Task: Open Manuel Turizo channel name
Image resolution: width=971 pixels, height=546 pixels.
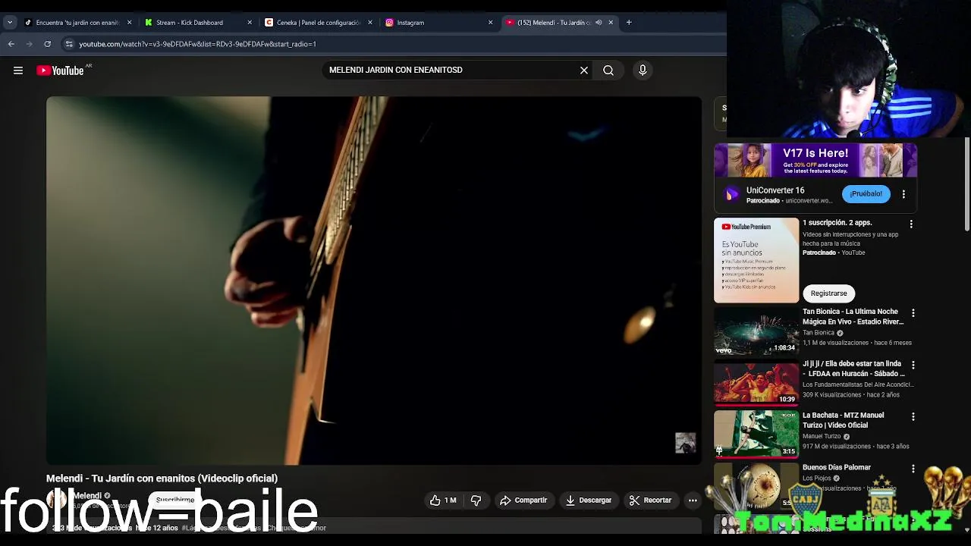Action: click(822, 437)
